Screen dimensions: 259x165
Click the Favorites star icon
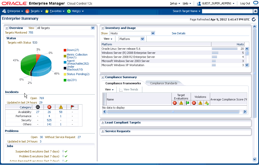[47, 11]
